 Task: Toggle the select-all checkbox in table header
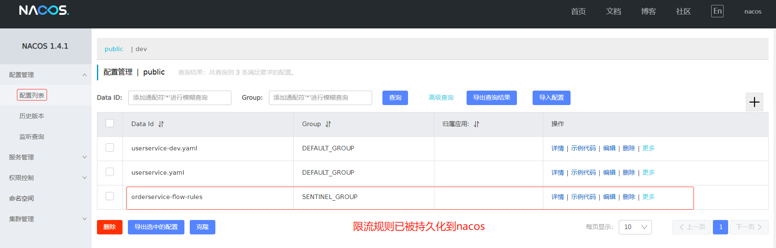pyautogui.click(x=110, y=123)
